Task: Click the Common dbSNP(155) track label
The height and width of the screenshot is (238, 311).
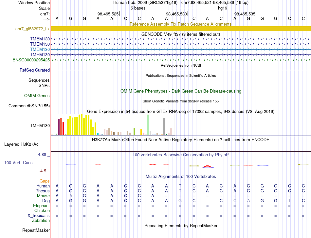Action: pos(29,106)
